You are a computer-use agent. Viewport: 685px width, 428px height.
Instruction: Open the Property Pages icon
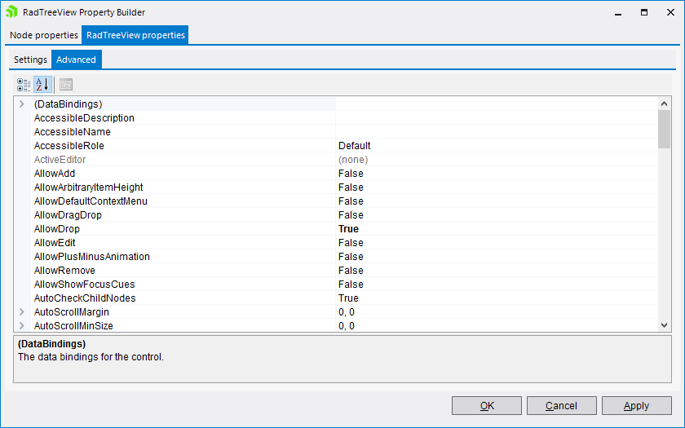[x=66, y=84]
